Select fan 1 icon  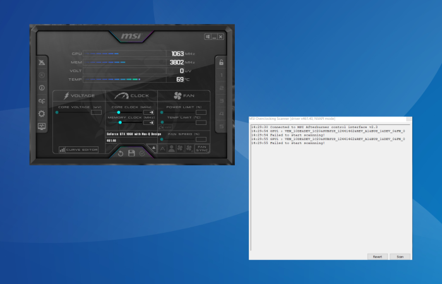[x=180, y=148]
